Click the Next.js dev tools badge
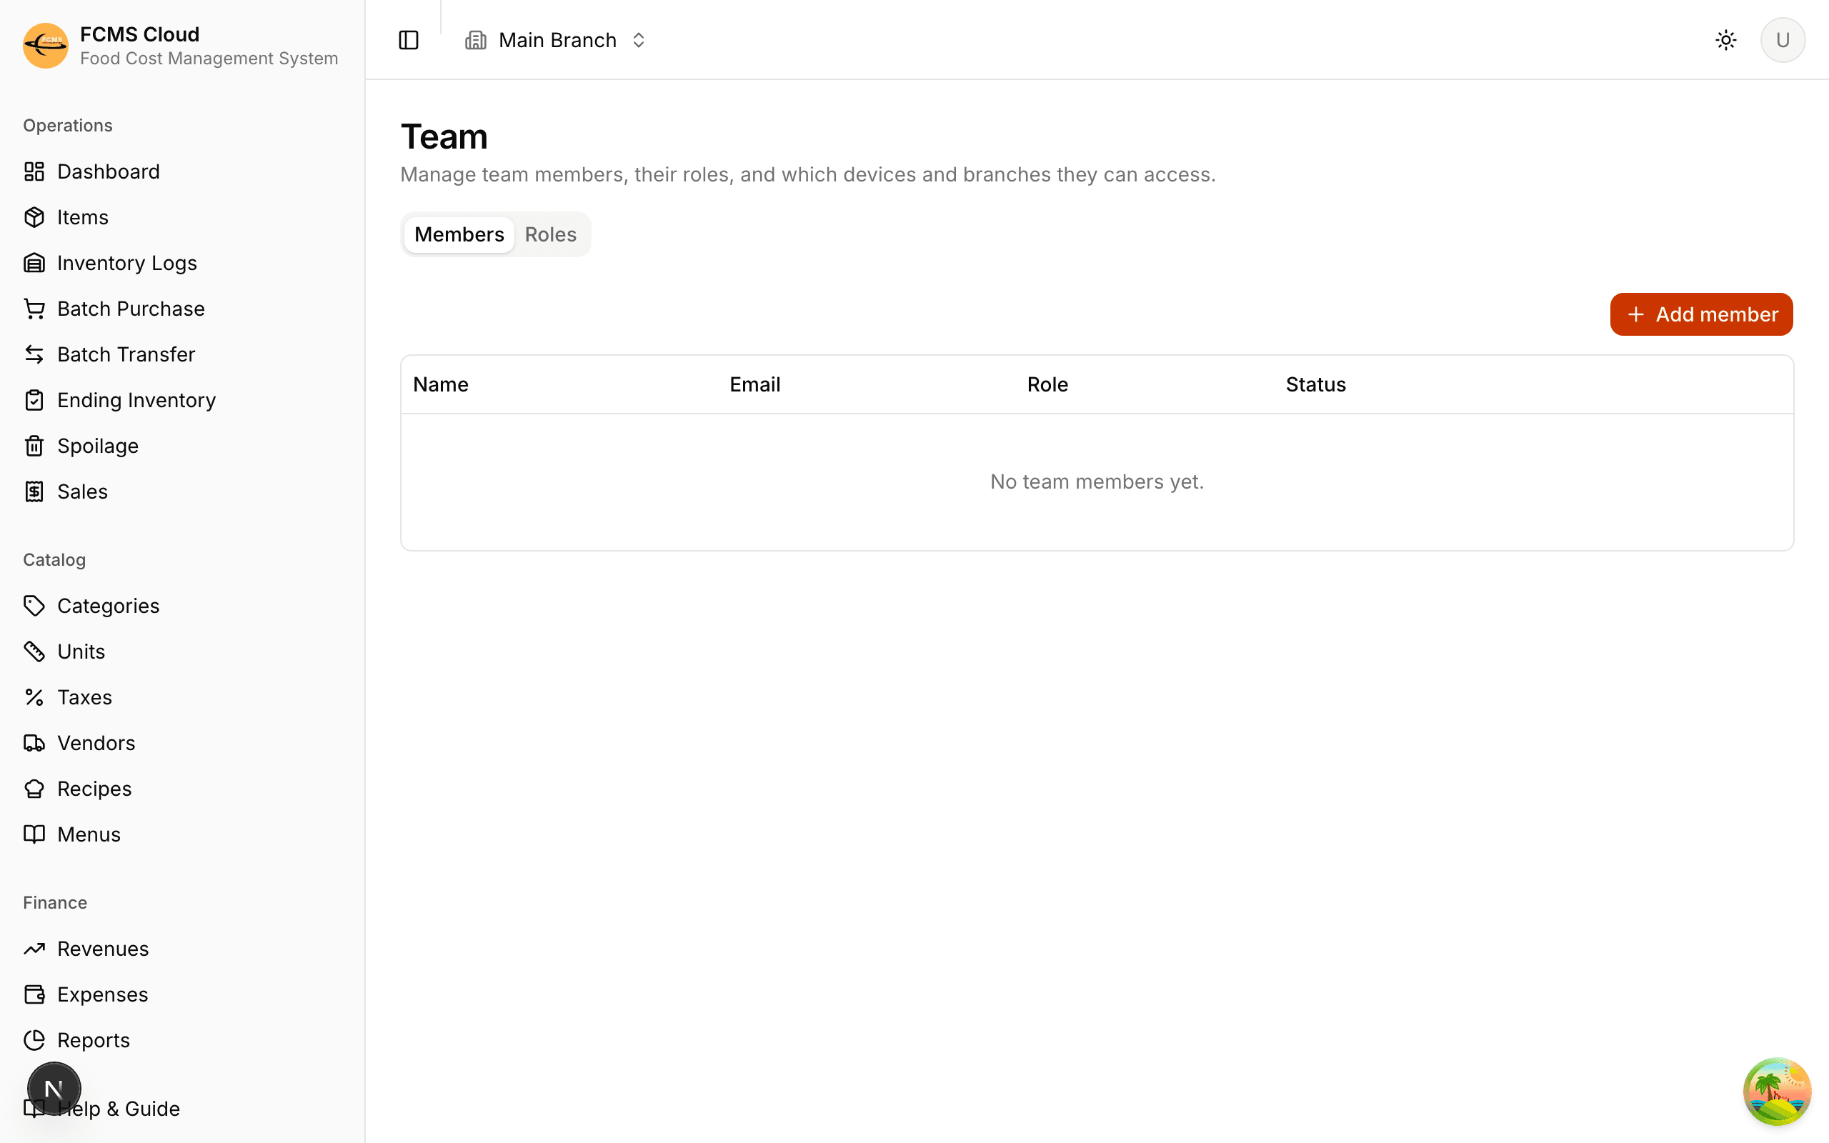The height and width of the screenshot is (1143, 1829). (54, 1089)
